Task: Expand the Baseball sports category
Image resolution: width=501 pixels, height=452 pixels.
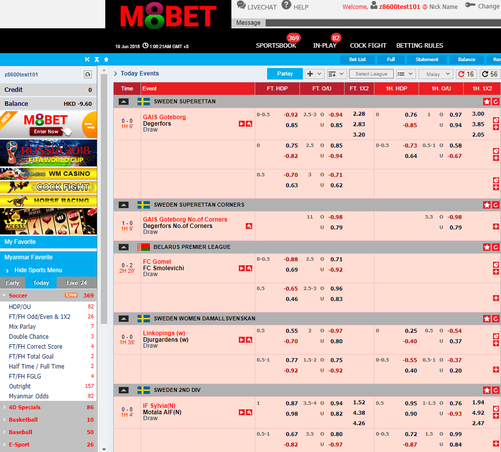Action: click(48, 432)
